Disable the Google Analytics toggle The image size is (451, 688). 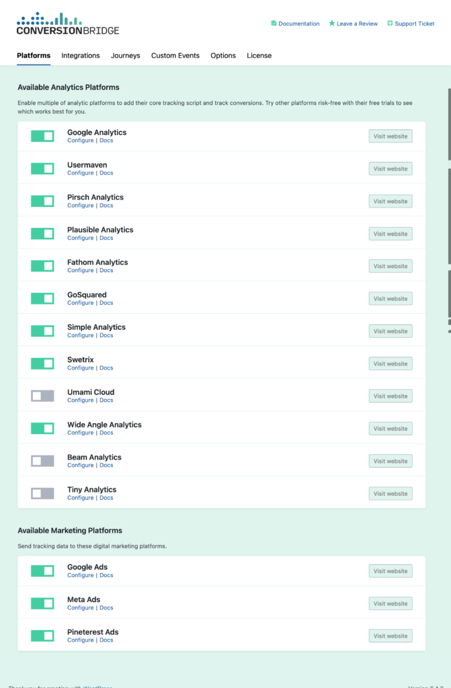point(42,136)
